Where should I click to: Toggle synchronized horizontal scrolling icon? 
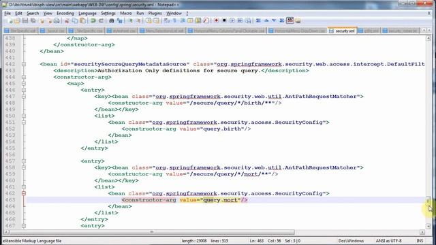(x=156, y=20)
